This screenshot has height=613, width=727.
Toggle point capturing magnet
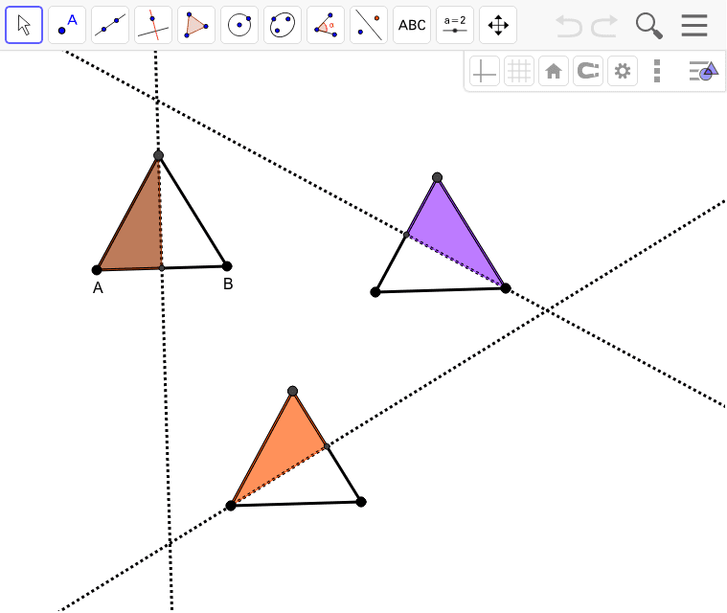pyautogui.click(x=588, y=72)
